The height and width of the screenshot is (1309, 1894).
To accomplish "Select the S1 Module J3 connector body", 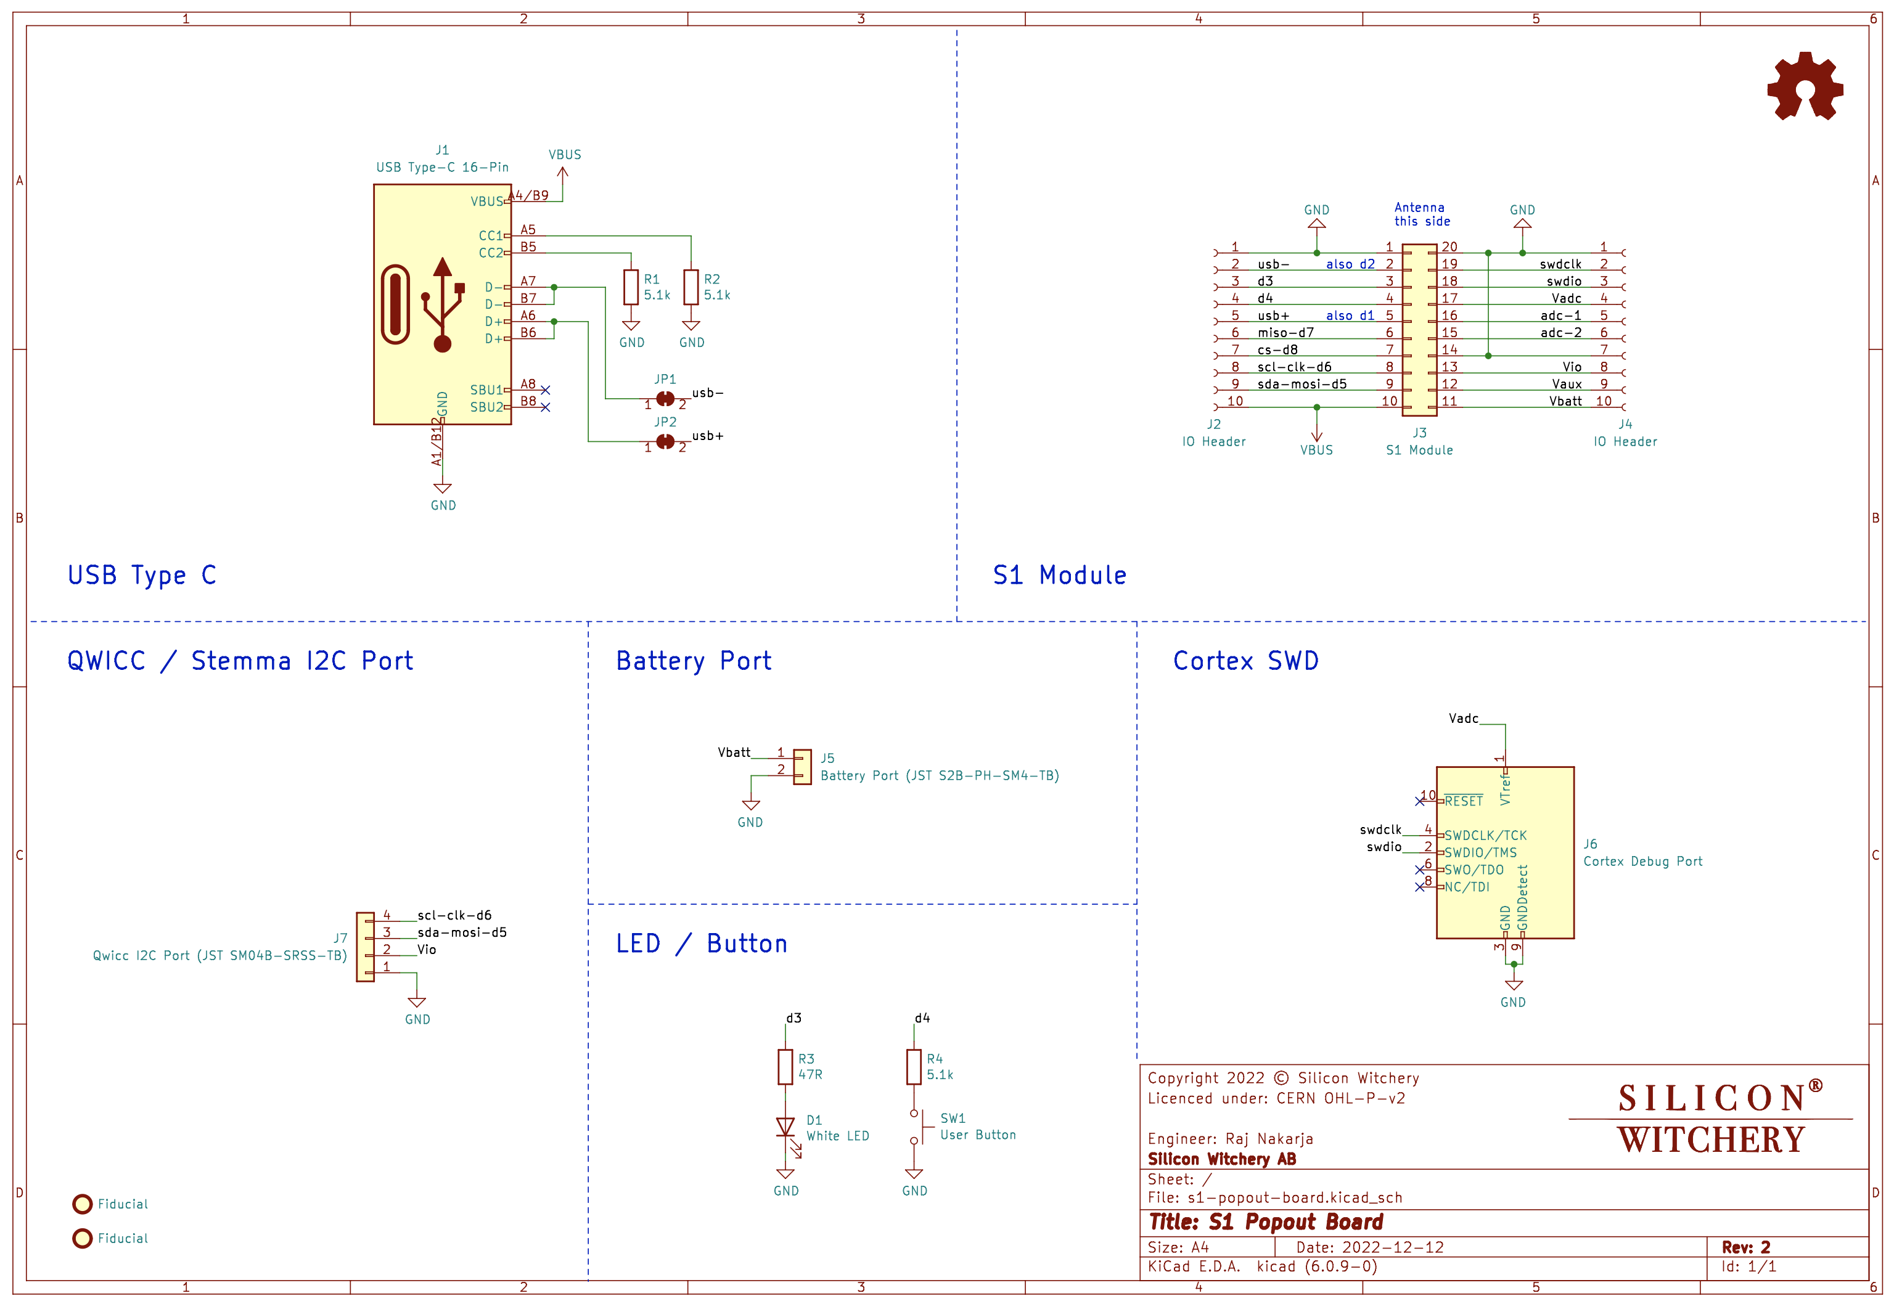I will 1419,330.
